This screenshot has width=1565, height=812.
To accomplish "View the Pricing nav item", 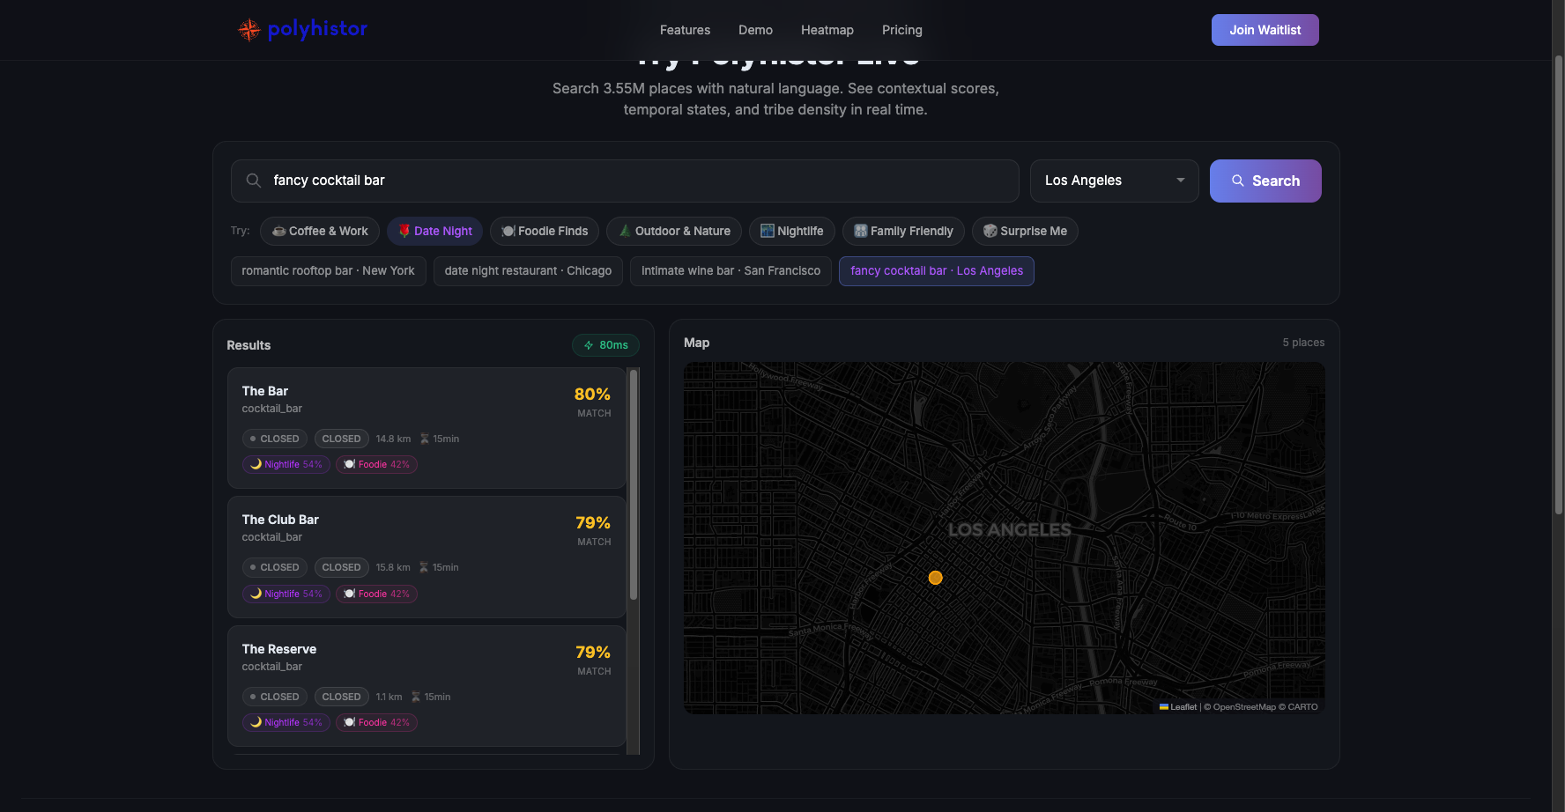I will pos(902,30).
